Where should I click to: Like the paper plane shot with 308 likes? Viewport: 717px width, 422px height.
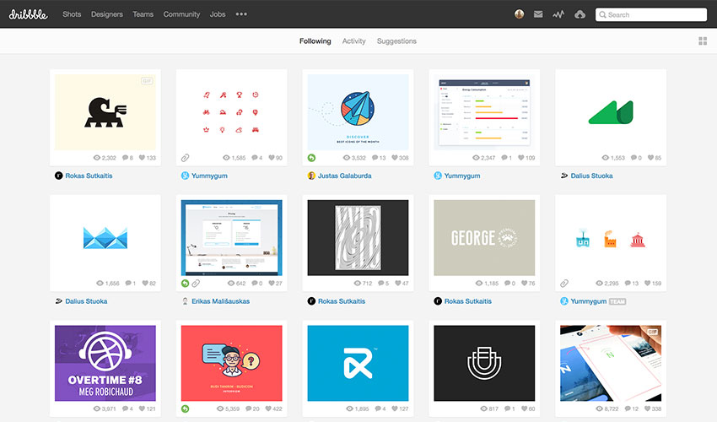pyautogui.click(x=400, y=158)
